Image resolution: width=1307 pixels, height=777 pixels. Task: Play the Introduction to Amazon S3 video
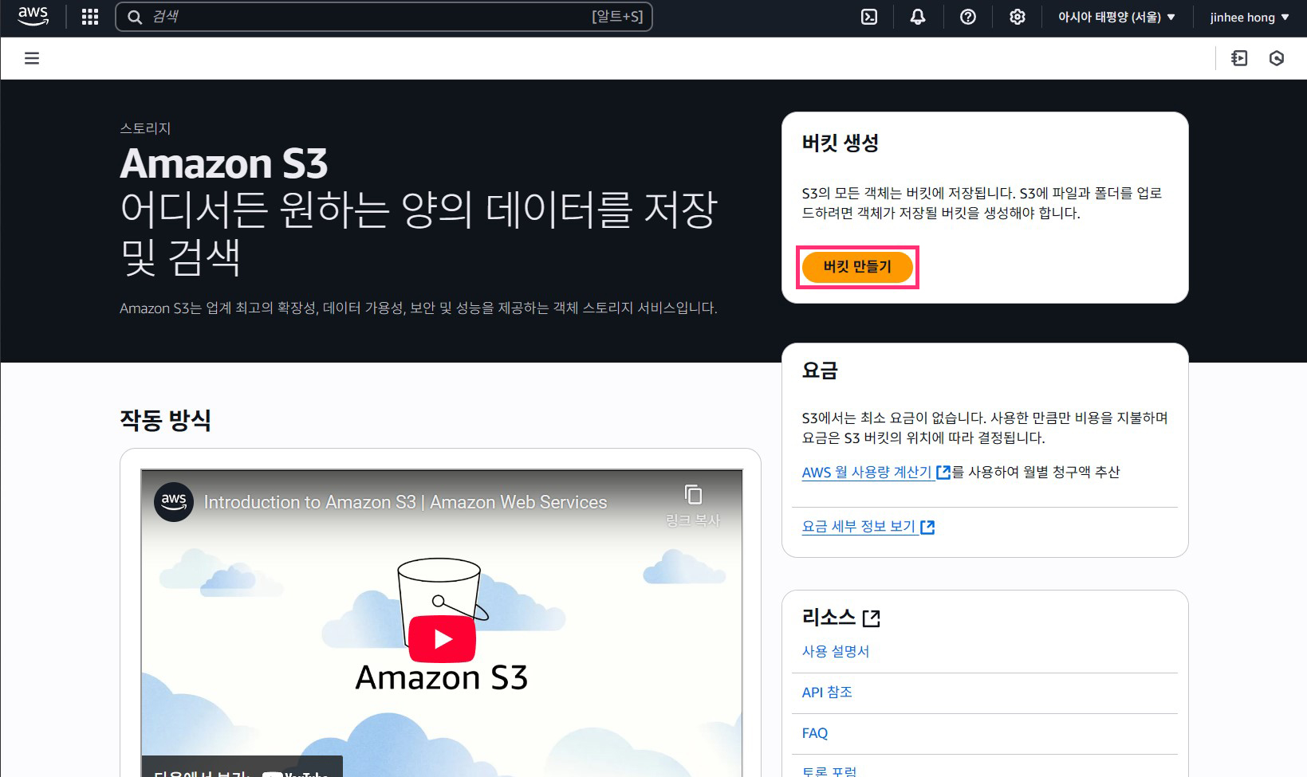[442, 638]
